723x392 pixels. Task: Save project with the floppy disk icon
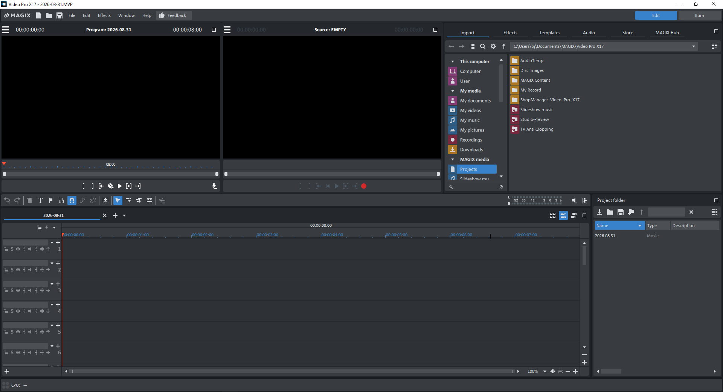pos(59,15)
